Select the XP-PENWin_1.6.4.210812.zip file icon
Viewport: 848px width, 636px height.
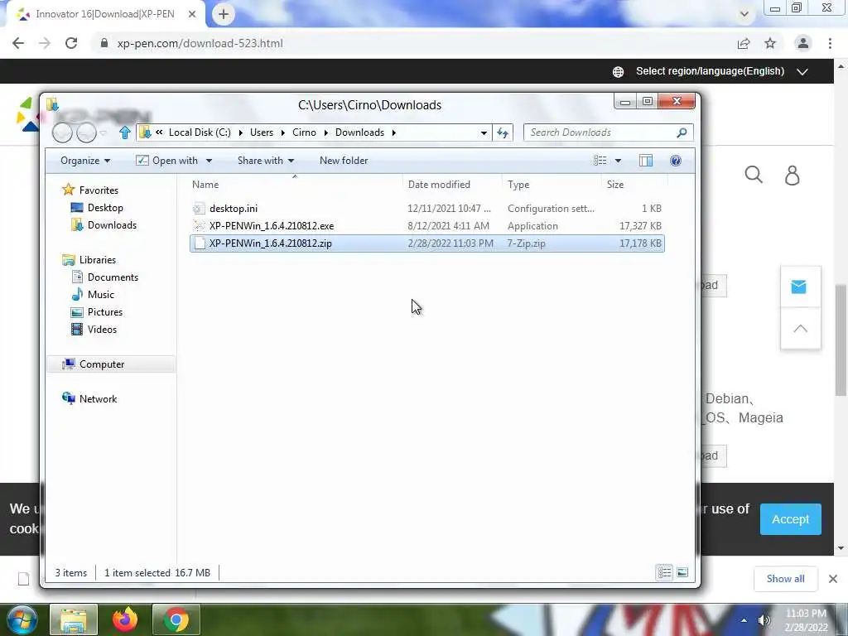pos(199,243)
